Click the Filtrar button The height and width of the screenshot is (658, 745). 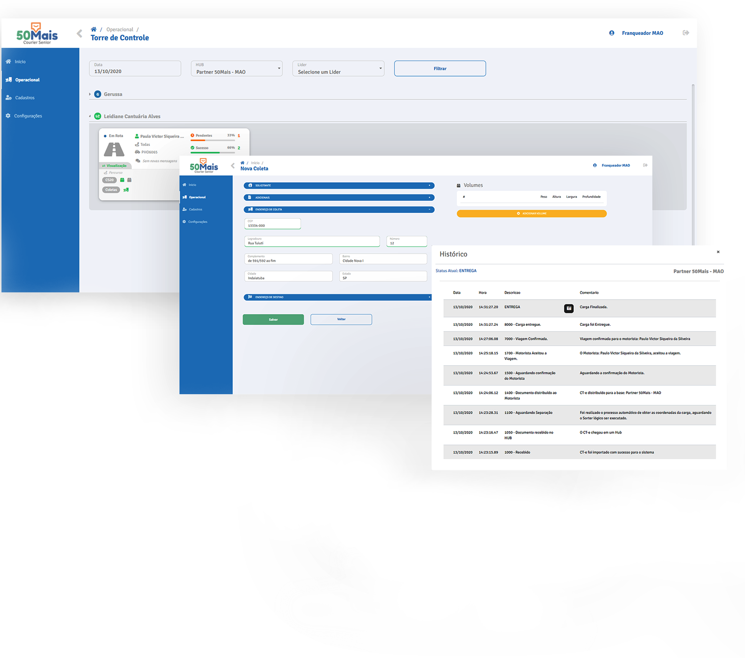click(440, 68)
